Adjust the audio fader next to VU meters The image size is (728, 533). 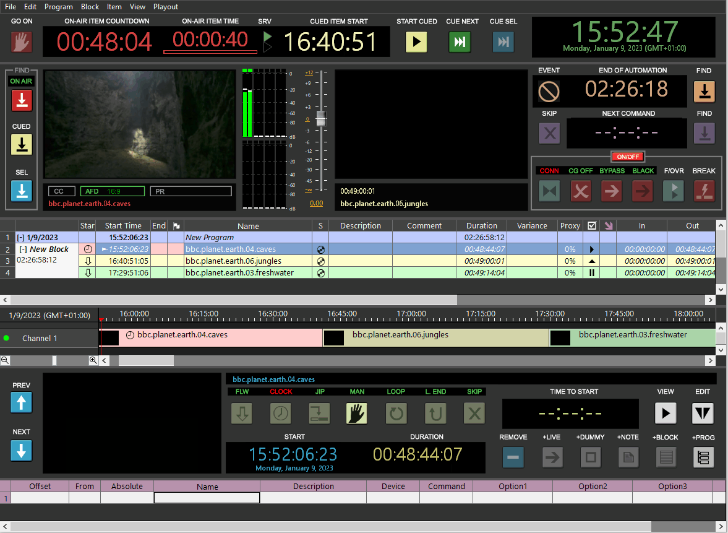pyautogui.click(x=320, y=119)
